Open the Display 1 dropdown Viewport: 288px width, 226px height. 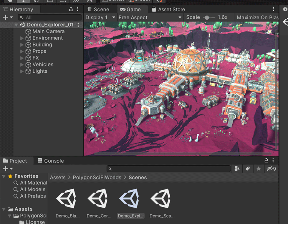click(100, 17)
